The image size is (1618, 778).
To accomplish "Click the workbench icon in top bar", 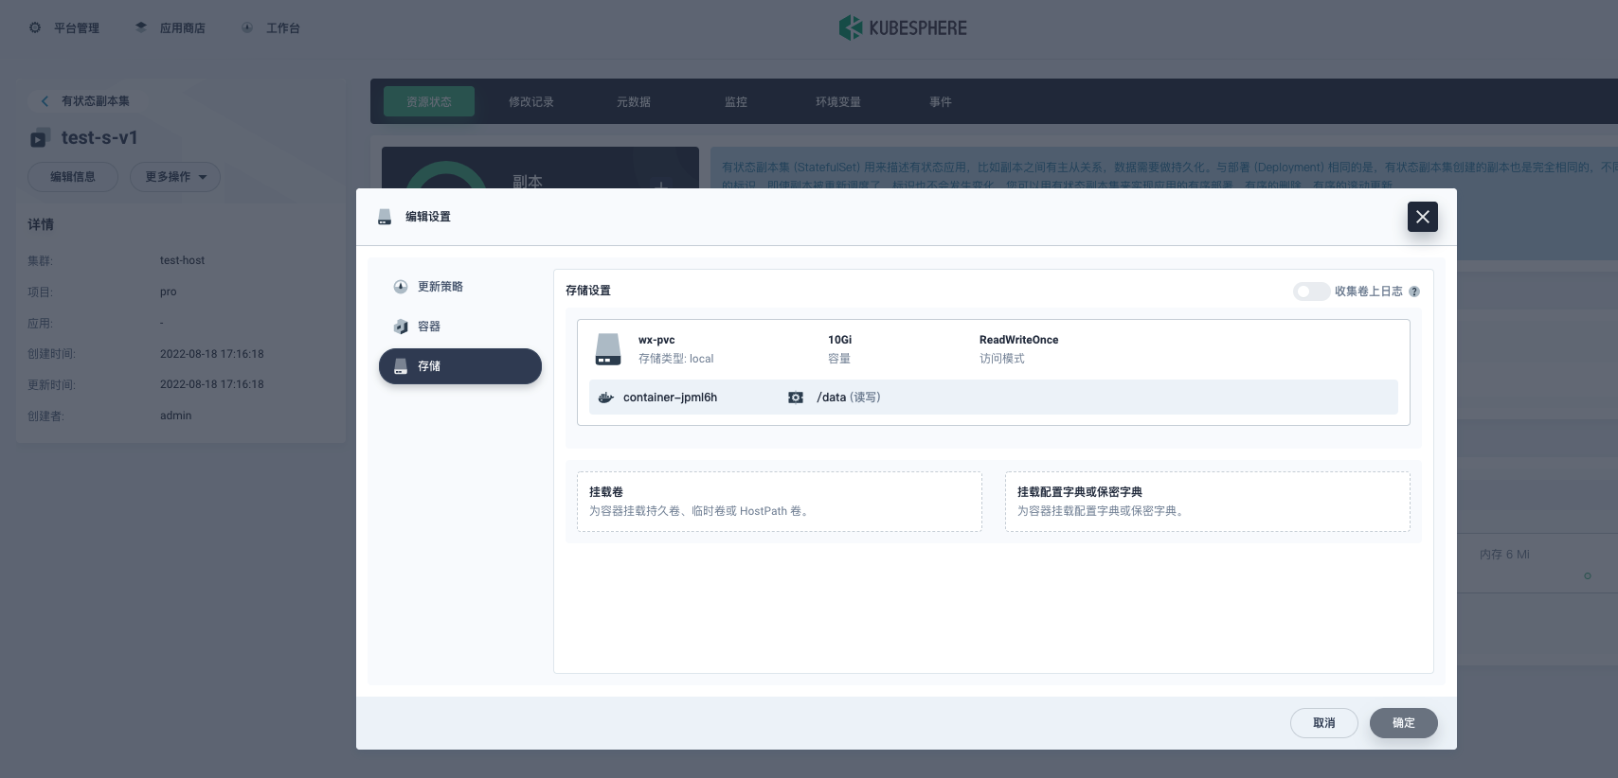I will click(247, 27).
